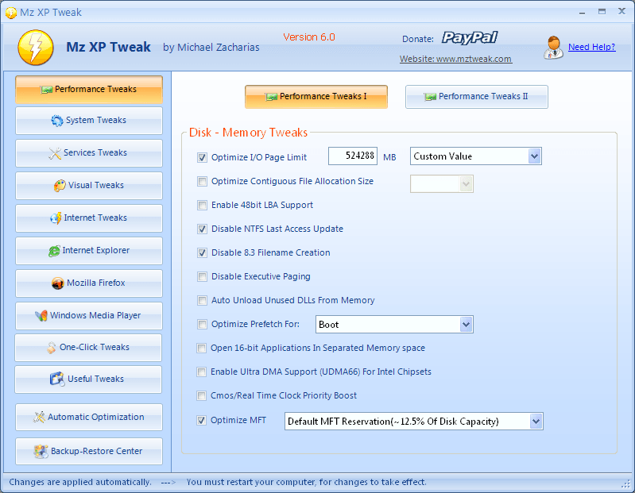
Task: Uncheck Disable NTFS Last Access Update
Action: tap(202, 229)
